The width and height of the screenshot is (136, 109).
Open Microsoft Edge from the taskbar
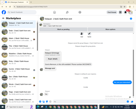click(38, 107)
